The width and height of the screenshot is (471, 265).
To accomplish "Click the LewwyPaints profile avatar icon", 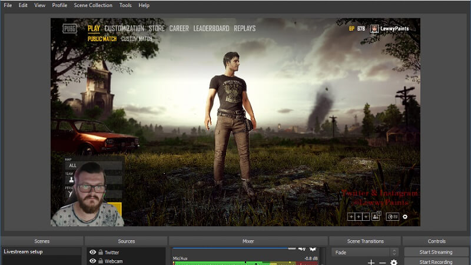I will 374,28.
